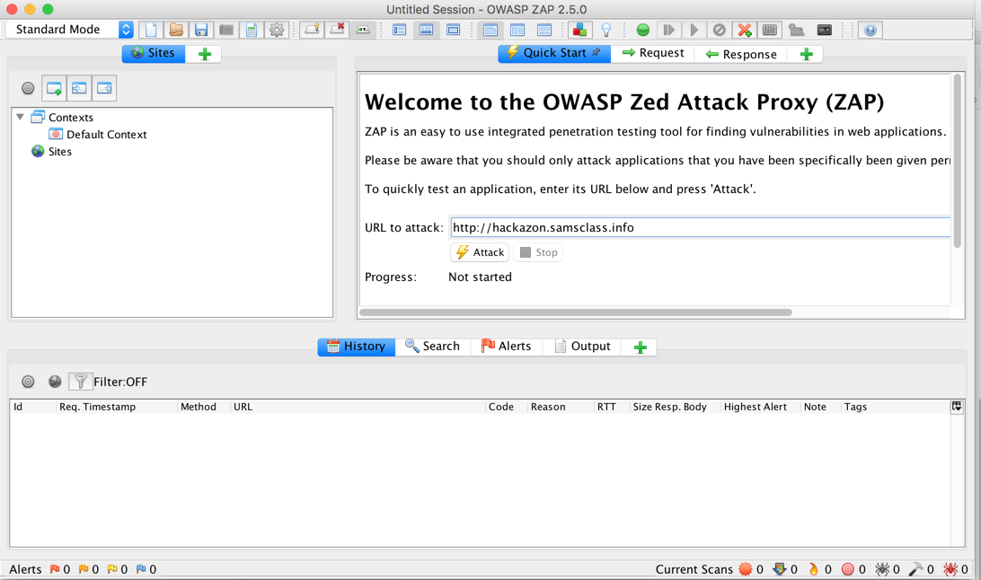Select the Sites tab
This screenshot has width=981, height=580.
tap(154, 53)
